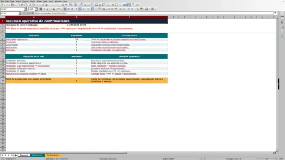This screenshot has width=285, height=160.
Task: Toggle Merge and Center Cells
Action: pos(92,9)
